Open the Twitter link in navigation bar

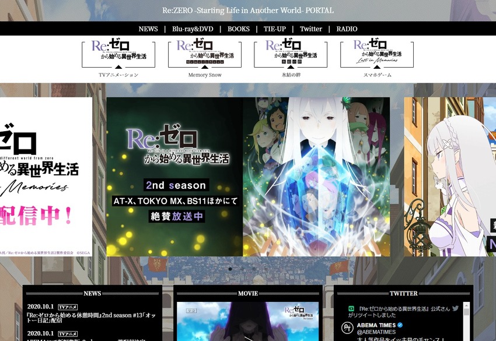[311, 29]
